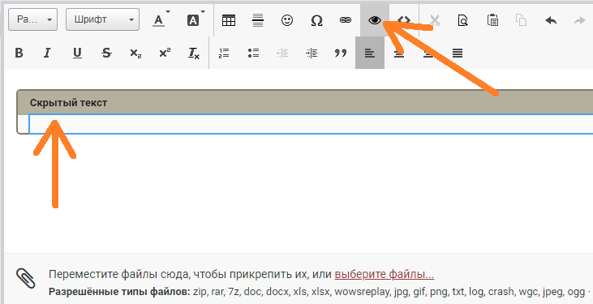593x304 pixels.
Task: Click the decrease indent icon
Action: (x=282, y=53)
